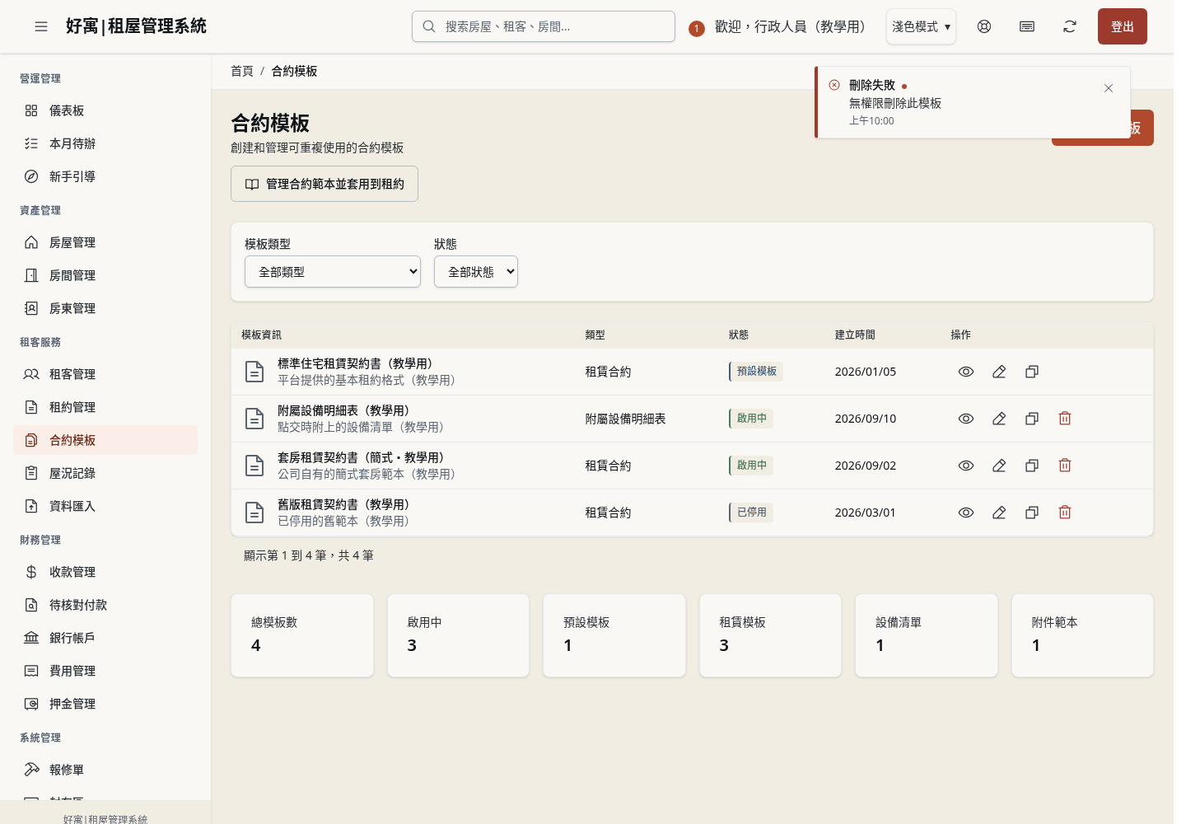Duplicate 套房租賃契約書 template
The width and height of the screenshot is (1186, 824).
coord(1032,466)
